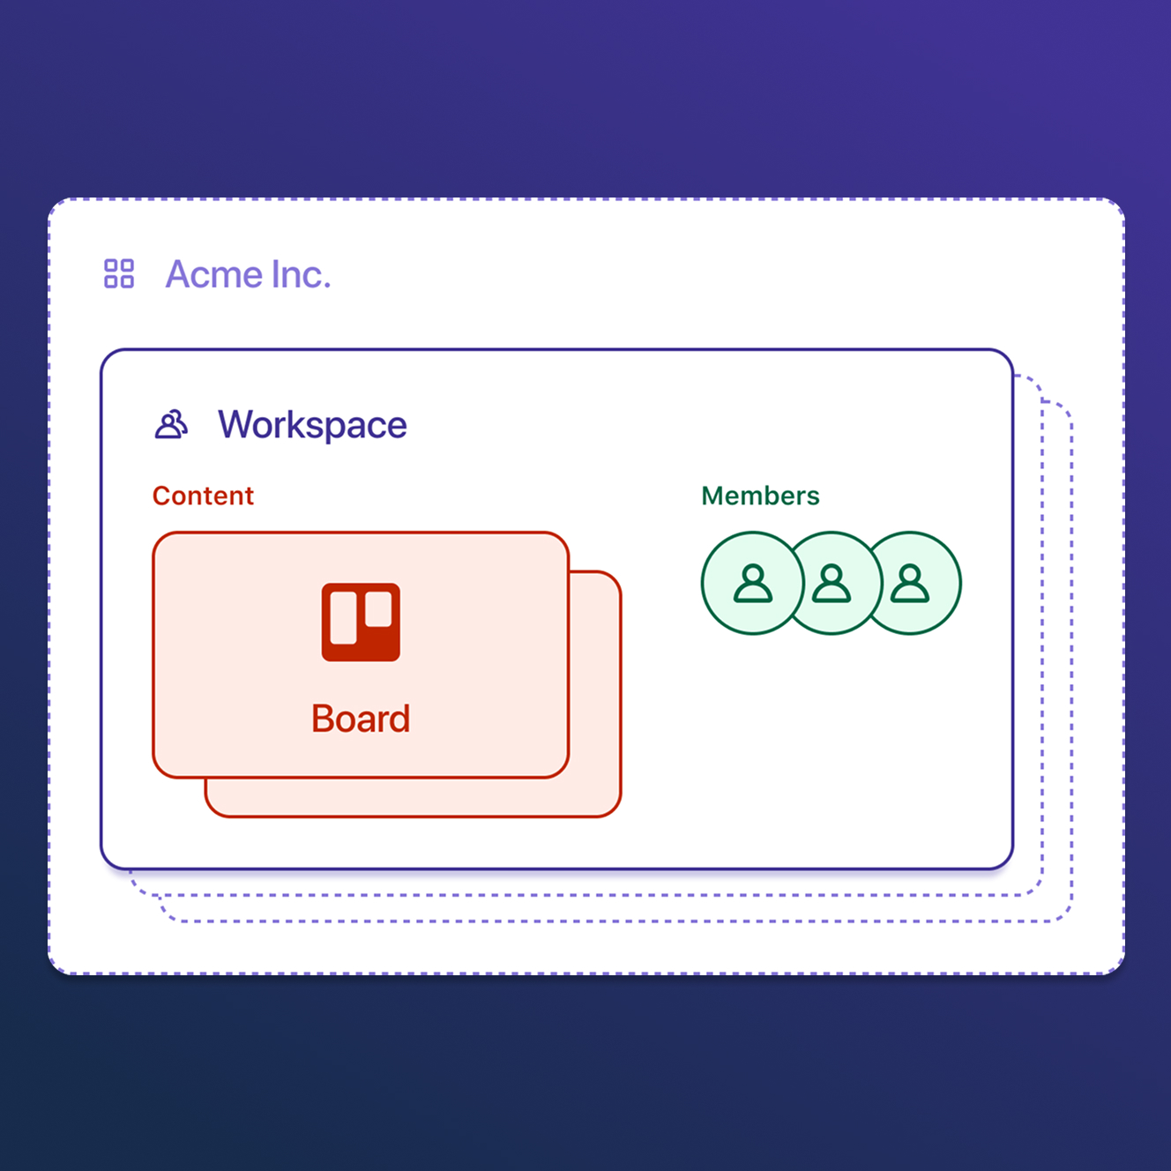This screenshot has width=1171, height=1171.
Task: Click the person silhouette in the first member circle
Action: [x=750, y=581]
